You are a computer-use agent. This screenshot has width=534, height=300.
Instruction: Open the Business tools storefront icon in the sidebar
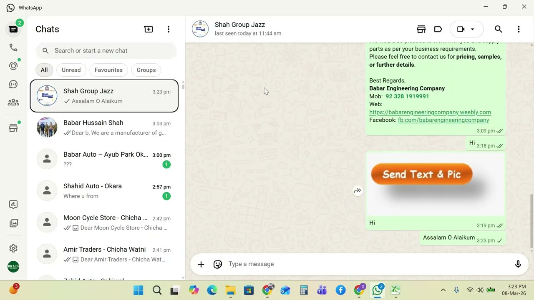coord(13,128)
